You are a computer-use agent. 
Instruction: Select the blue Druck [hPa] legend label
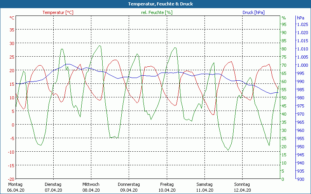(253, 12)
